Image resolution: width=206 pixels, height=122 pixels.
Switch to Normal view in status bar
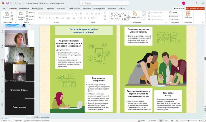[161, 121]
